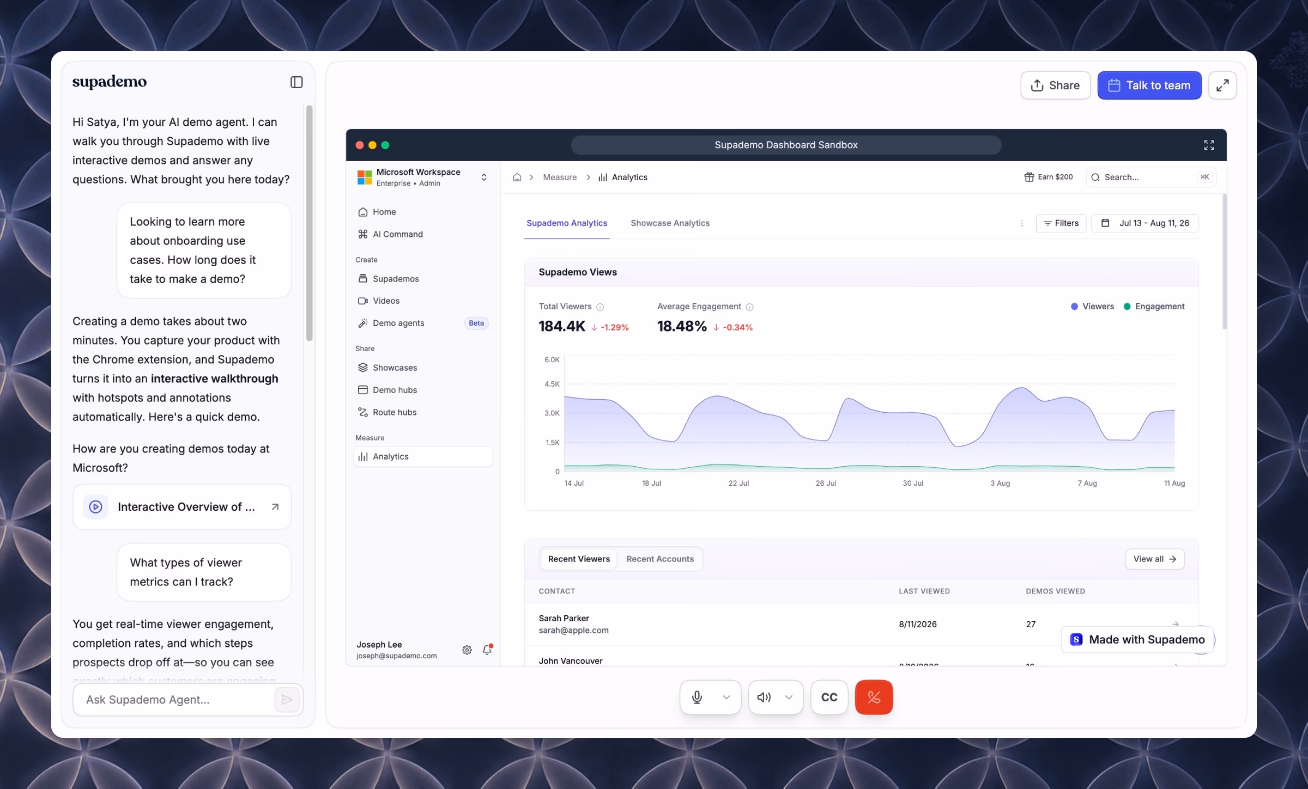The image size is (1308, 789).
Task: Click the 8/11/2026 last viewed date
Action: pyautogui.click(x=917, y=625)
